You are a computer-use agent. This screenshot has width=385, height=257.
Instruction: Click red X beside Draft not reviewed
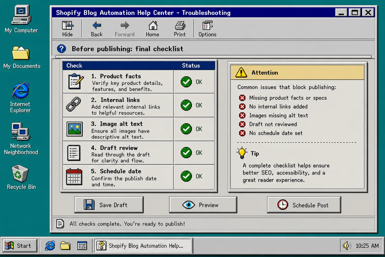coord(242,124)
